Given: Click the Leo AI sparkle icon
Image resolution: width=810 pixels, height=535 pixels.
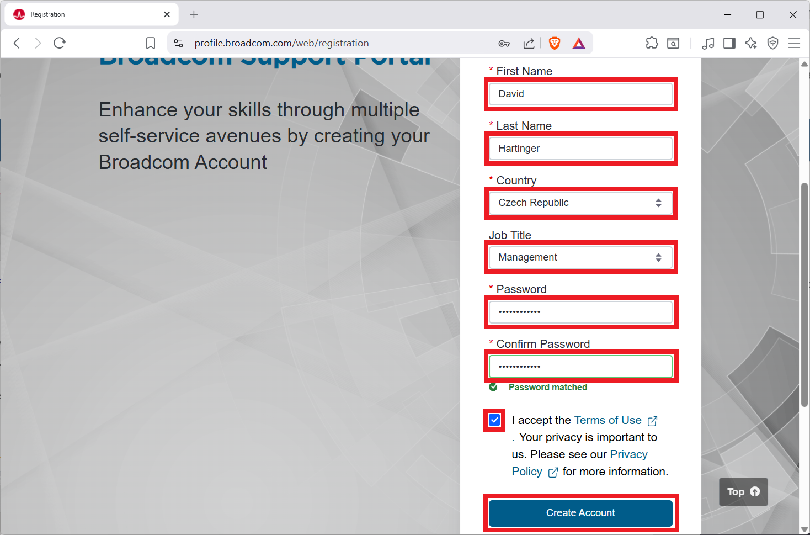Looking at the screenshot, I should (x=750, y=43).
